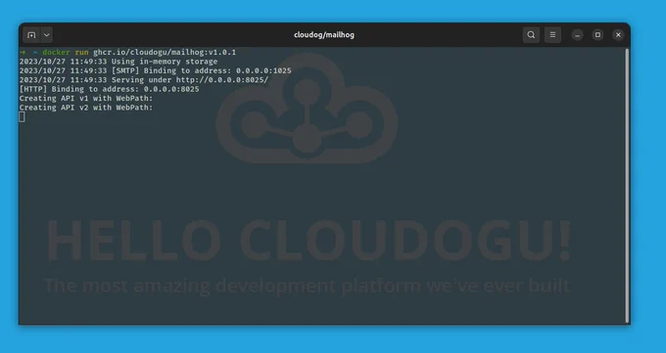Click the terminal vertical scrollbar
Screen dimensions: 666x353
point(627,186)
